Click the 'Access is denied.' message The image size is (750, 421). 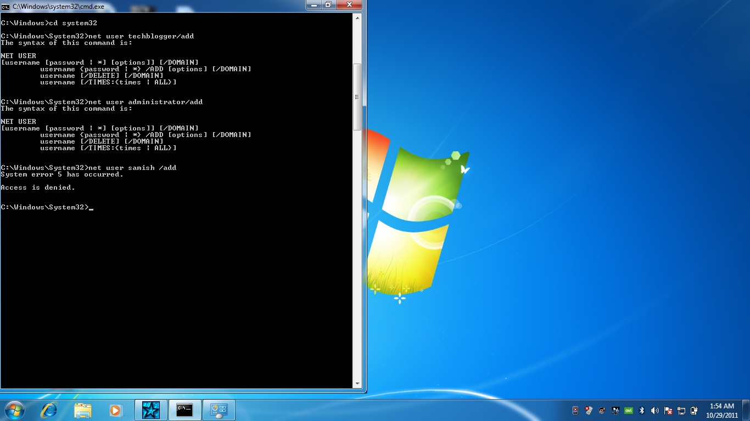[38, 187]
